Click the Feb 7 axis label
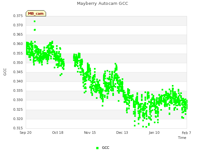 186,133
